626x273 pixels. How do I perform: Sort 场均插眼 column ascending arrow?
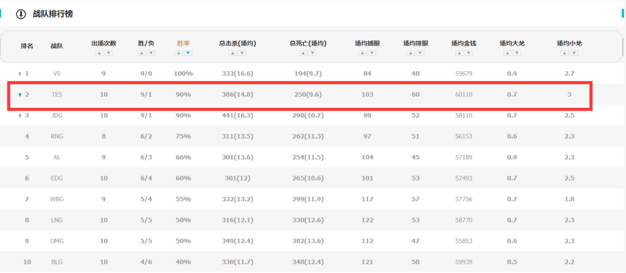pos(362,53)
